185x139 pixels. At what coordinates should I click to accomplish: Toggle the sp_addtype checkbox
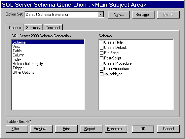point(101,74)
